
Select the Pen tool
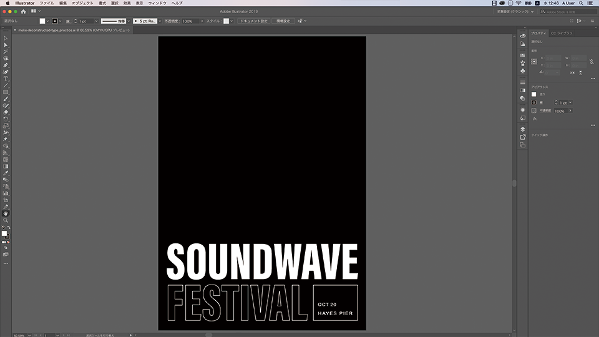tap(6, 66)
